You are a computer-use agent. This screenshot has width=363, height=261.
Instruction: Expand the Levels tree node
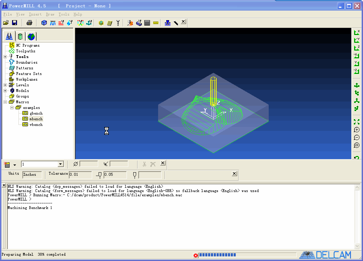pos(5,85)
